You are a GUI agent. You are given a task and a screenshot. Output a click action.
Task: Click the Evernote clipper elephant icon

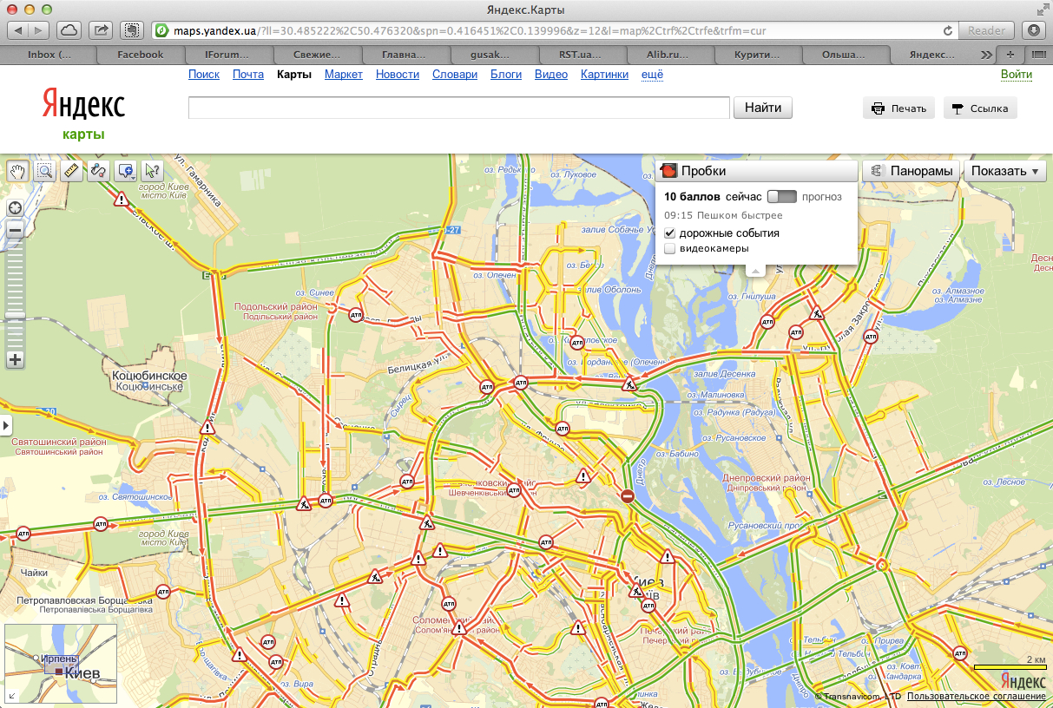(x=132, y=30)
